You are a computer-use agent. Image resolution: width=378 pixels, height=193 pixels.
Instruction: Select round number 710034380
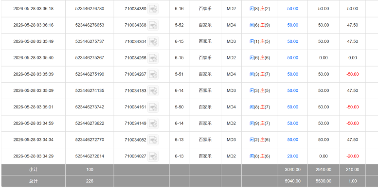[x=135, y=9]
